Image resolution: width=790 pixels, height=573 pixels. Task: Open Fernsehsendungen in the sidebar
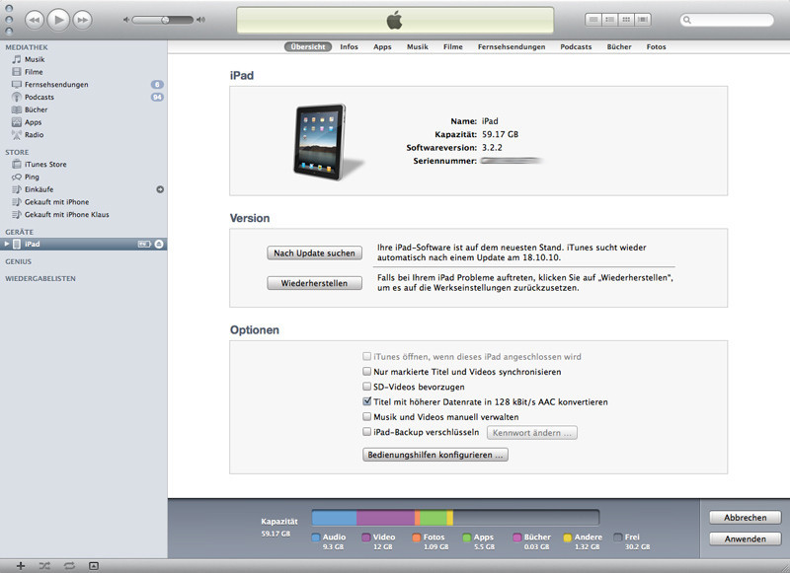[84, 85]
